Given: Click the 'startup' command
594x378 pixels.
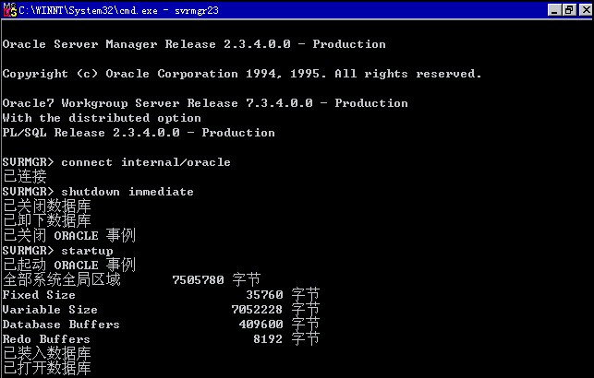Looking at the screenshot, I should point(87,251).
